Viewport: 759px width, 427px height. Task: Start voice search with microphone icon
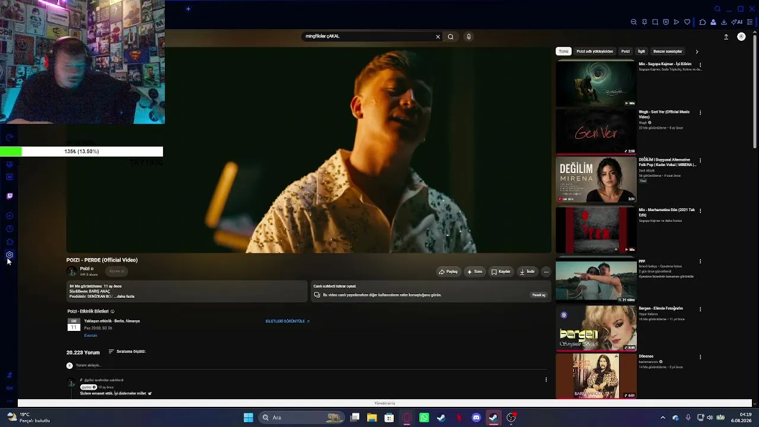click(468, 37)
